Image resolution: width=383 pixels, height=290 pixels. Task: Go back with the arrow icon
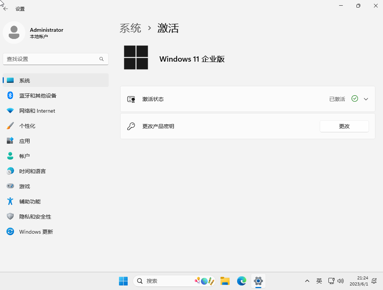pyautogui.click(x=6, y=9)
